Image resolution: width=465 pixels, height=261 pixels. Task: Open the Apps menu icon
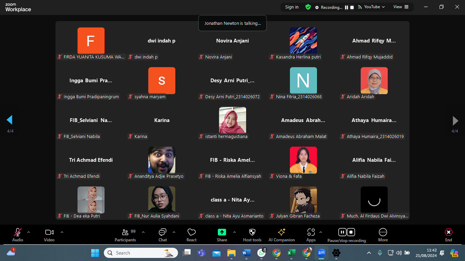(311, 235)
